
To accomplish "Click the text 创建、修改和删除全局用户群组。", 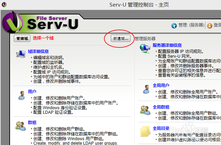I will [x=188, y=113].
